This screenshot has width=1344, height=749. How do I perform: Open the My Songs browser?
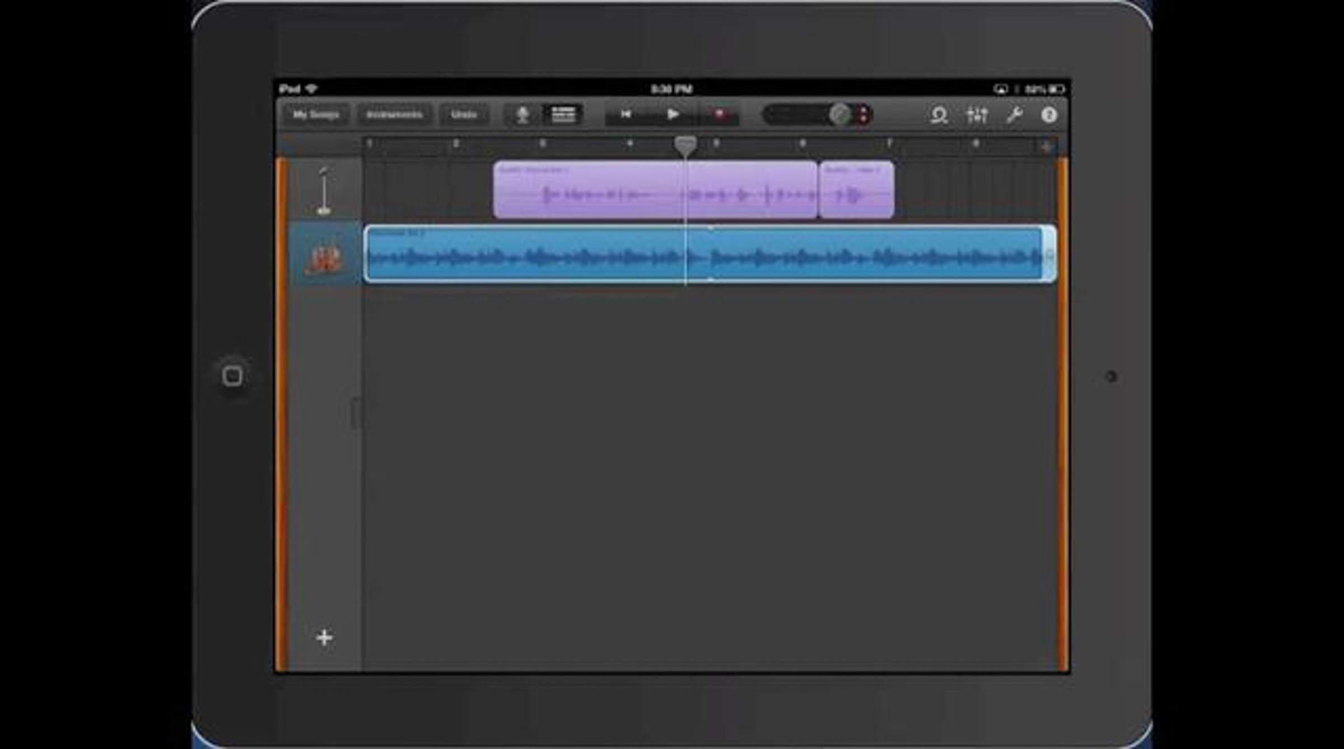coord(316,115)
